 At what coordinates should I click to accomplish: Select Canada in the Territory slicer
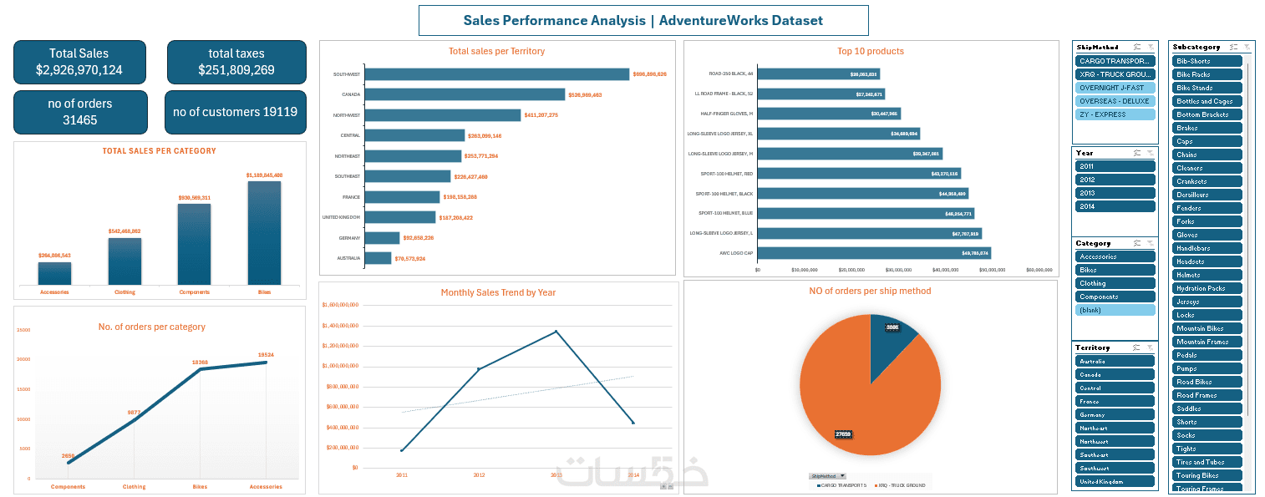(x=1115, y=374)
